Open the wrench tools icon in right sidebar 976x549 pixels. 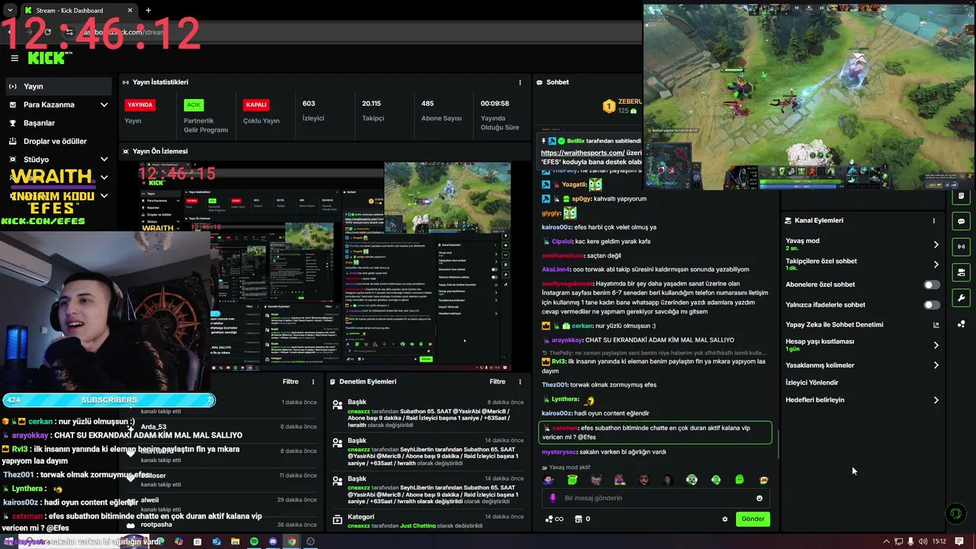pyautogui.click(x=962, y=298)
